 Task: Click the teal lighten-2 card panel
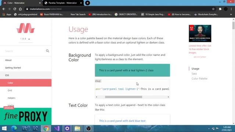(132, 70)
